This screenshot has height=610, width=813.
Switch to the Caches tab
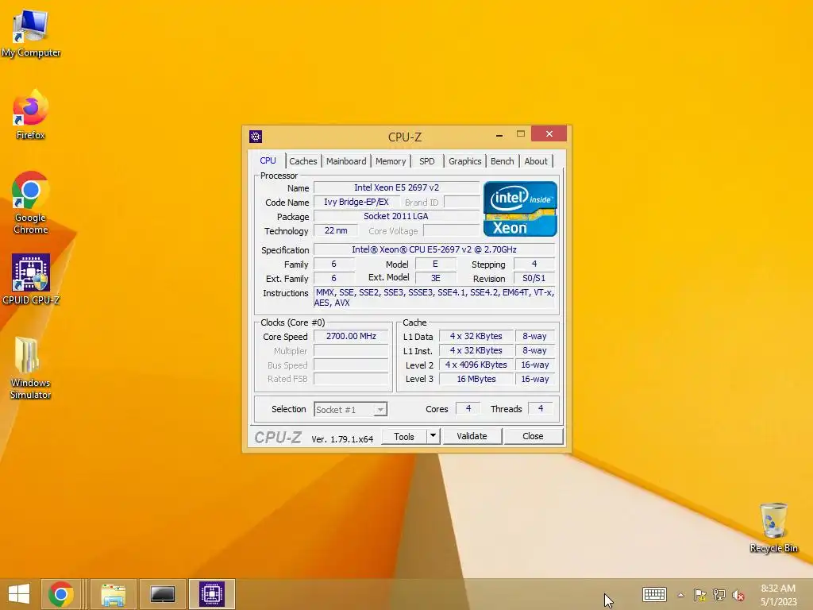point(303,161)
